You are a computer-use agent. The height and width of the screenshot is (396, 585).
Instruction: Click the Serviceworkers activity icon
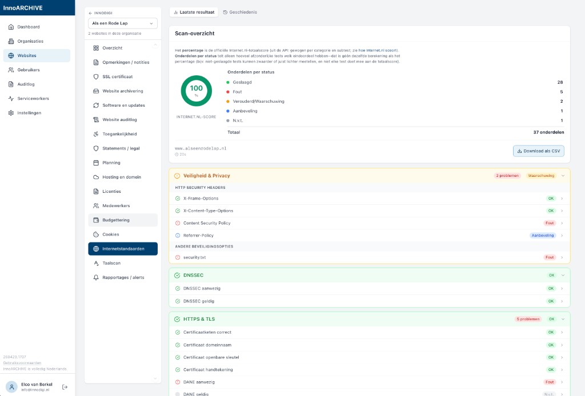[11, 98]
